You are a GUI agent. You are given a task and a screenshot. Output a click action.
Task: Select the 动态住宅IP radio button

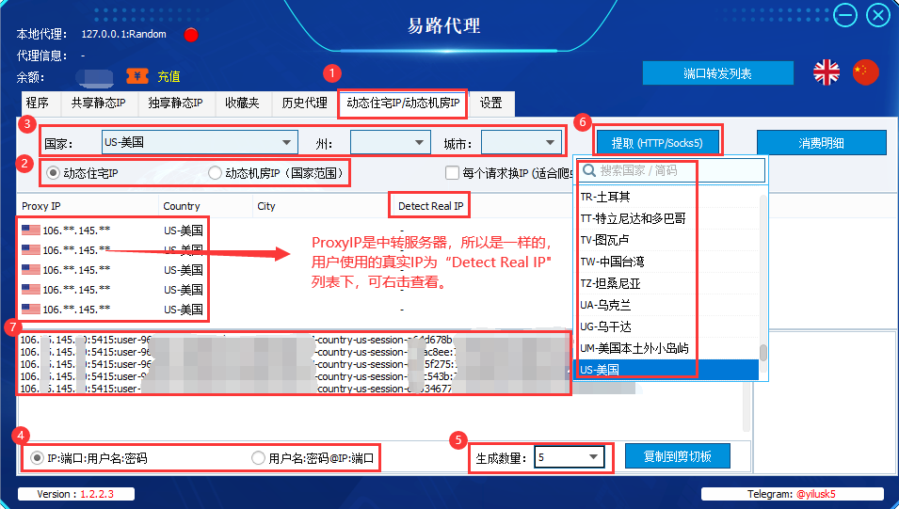point(54,172)
